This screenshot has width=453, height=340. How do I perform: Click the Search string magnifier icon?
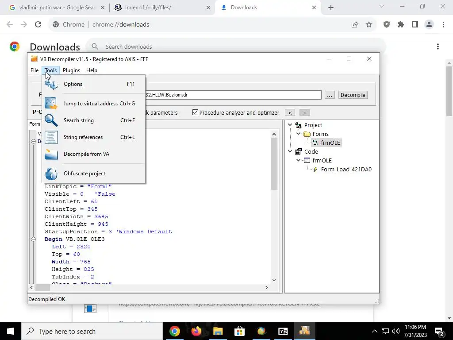click(x=51, y=120)
